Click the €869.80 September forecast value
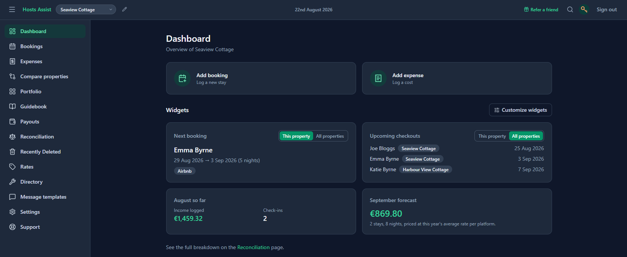Screen dimensions: 627x257 386,214
